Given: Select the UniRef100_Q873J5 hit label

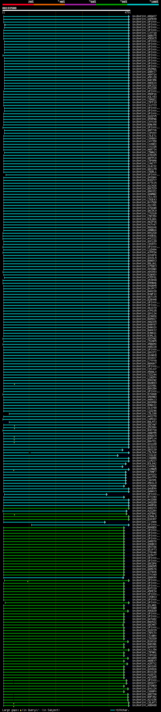Looking at the screenshot, I should [x=144, y=297].
